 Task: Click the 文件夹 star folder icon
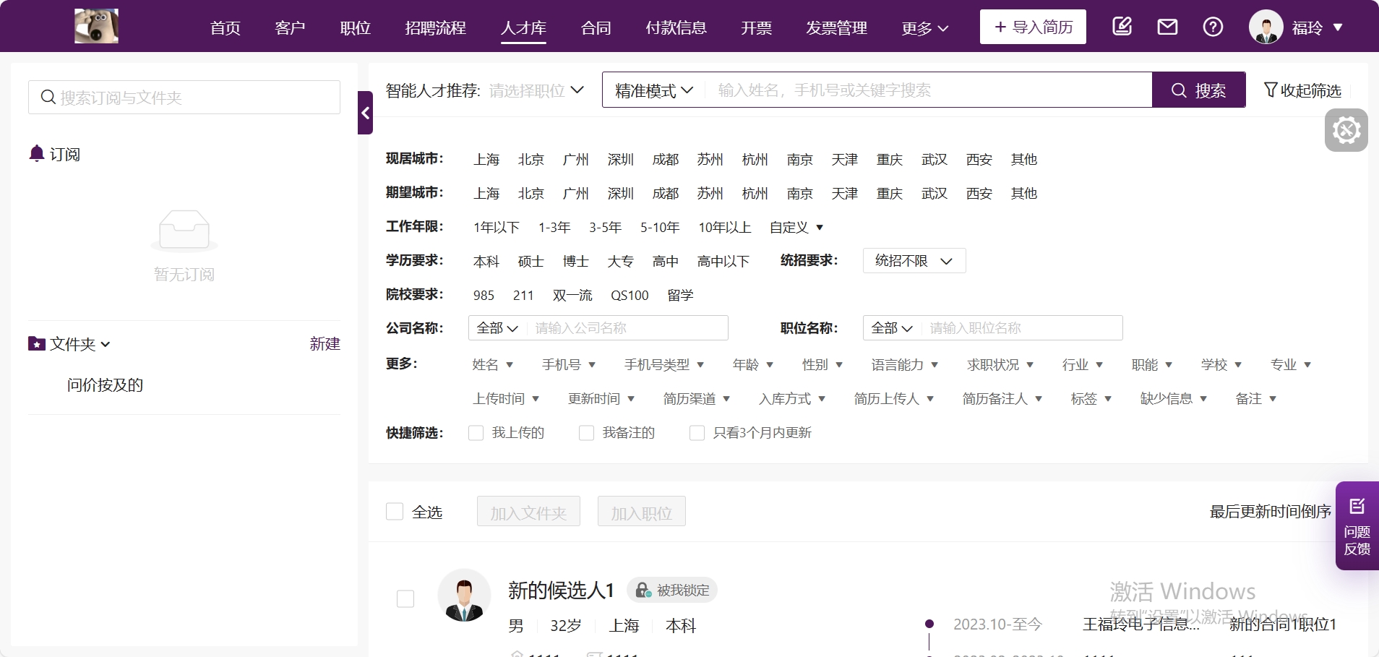click(37, 344)
